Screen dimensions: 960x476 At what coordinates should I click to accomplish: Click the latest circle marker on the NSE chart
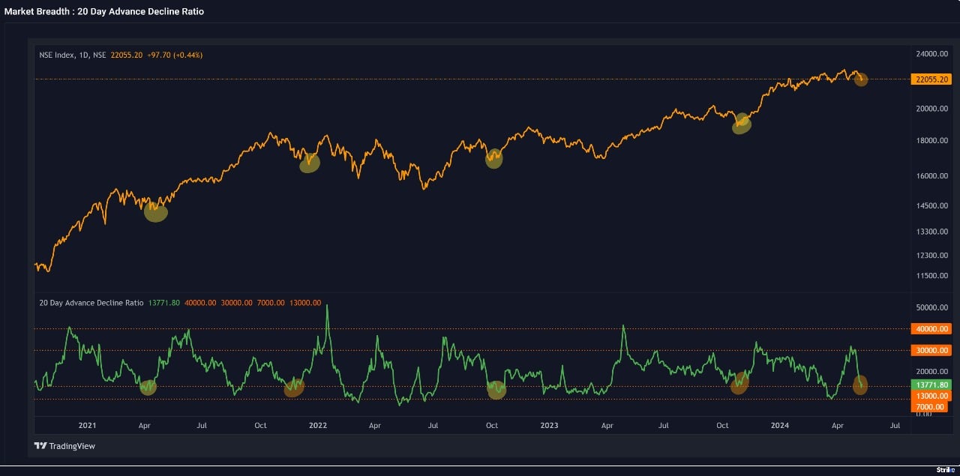pos(859,79)
